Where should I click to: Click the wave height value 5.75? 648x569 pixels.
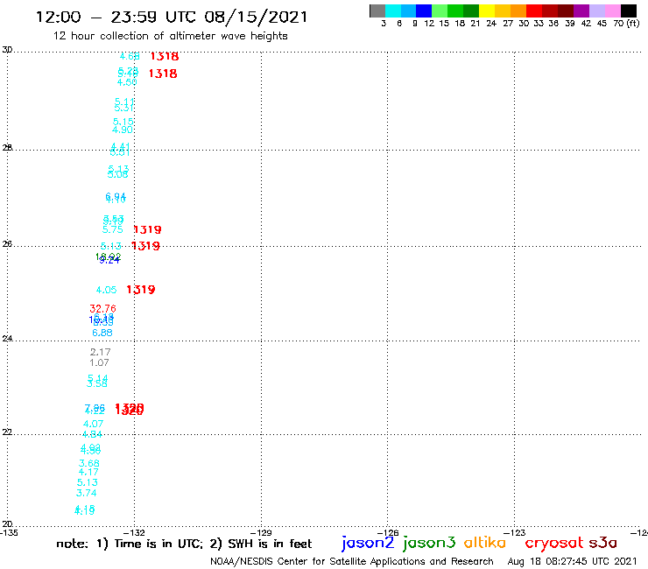112,229
